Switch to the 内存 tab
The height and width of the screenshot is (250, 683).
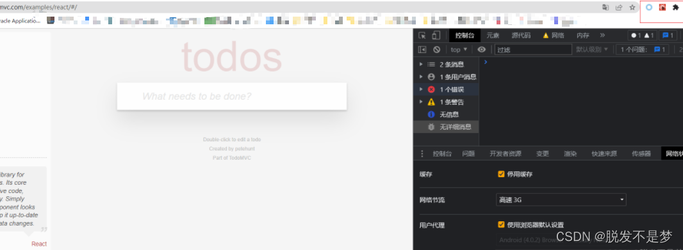pos(583,36)
